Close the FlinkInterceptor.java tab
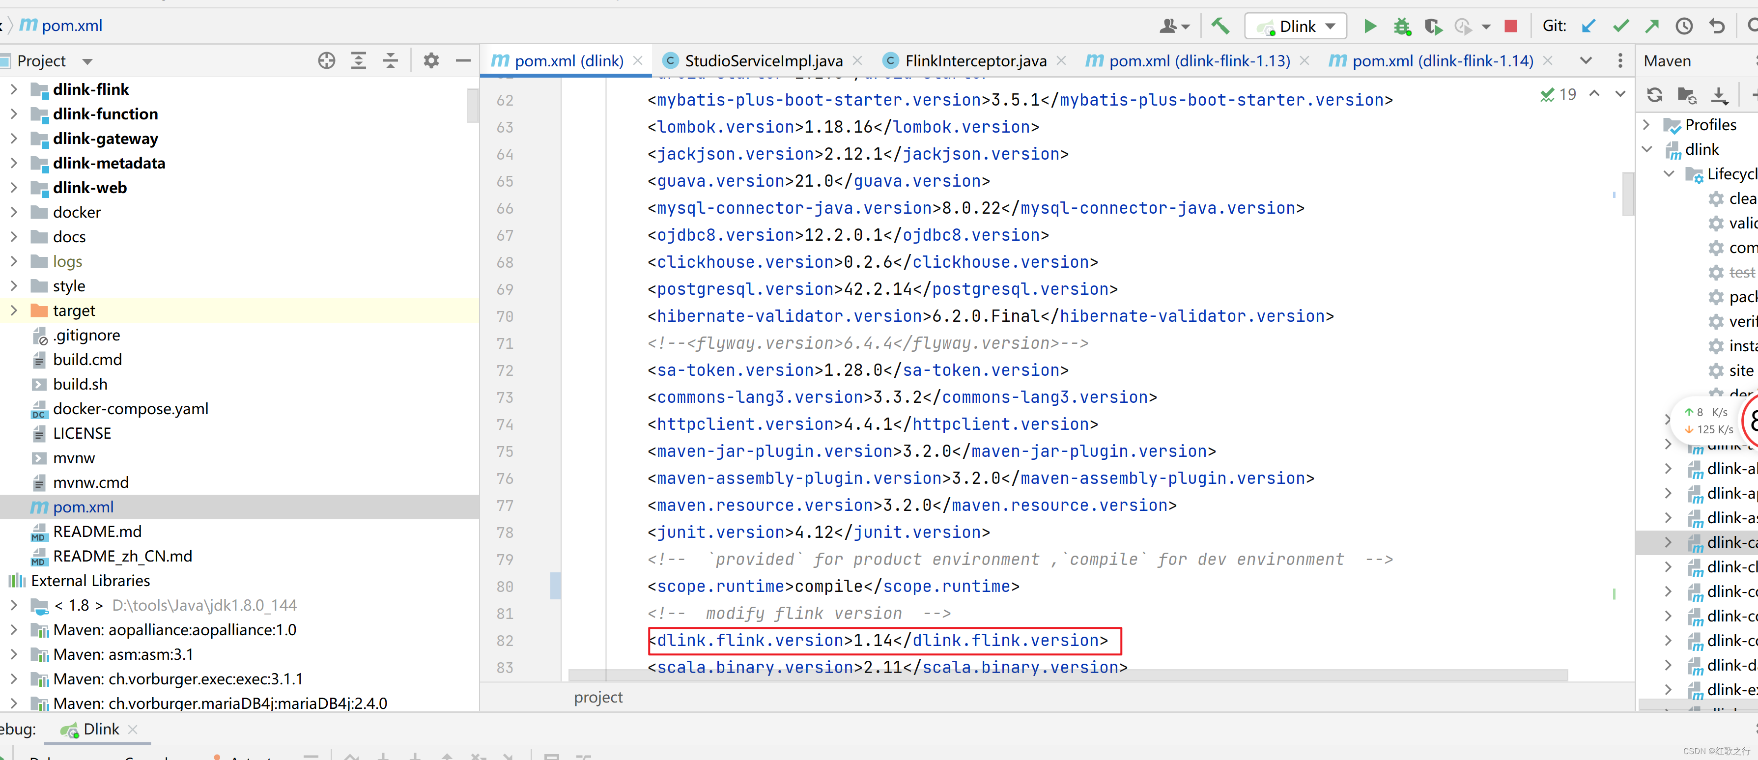Image resolution: width=1758 pixels, height=760 pixels. (1061, 61)
